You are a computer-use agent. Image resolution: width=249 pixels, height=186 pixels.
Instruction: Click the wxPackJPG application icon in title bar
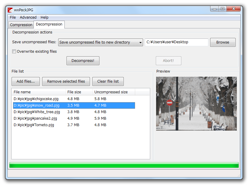click(10, 10)
